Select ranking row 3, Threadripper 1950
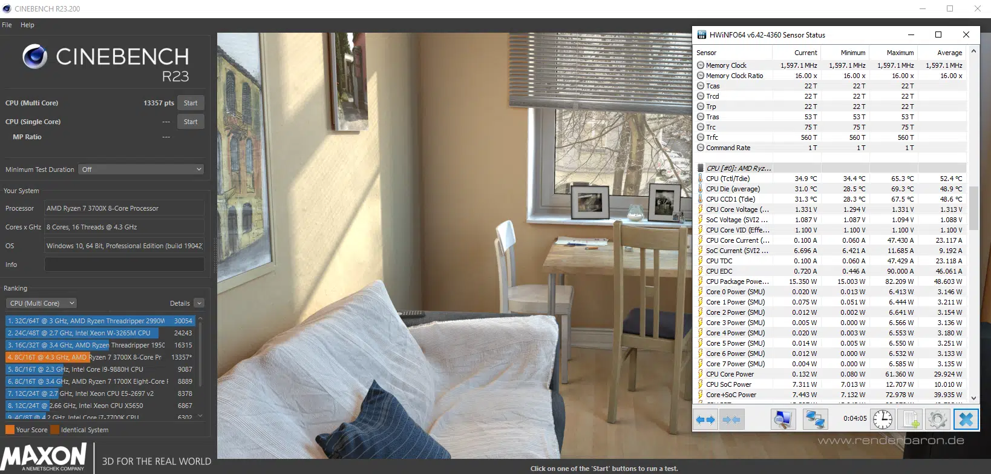 tap(100, 345)
